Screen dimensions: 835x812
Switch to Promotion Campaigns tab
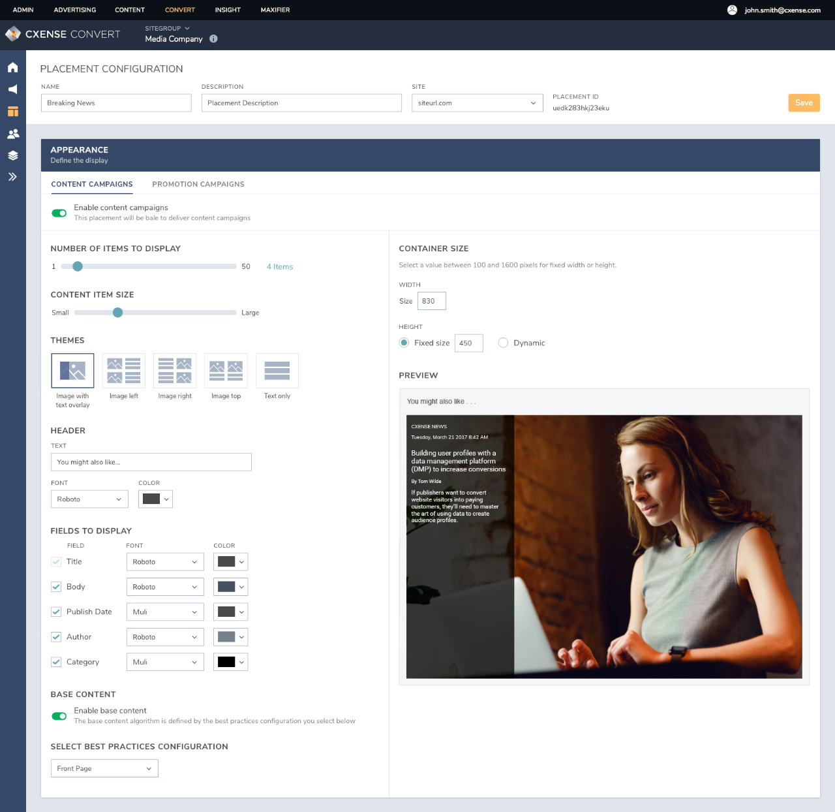(198, 184)
